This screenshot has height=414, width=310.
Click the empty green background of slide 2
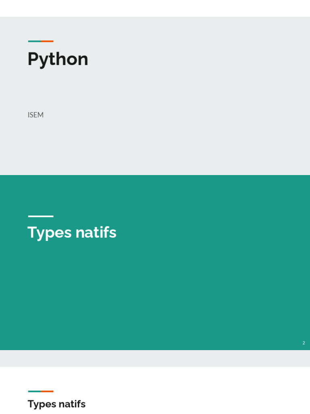click(x=182, y=291)
